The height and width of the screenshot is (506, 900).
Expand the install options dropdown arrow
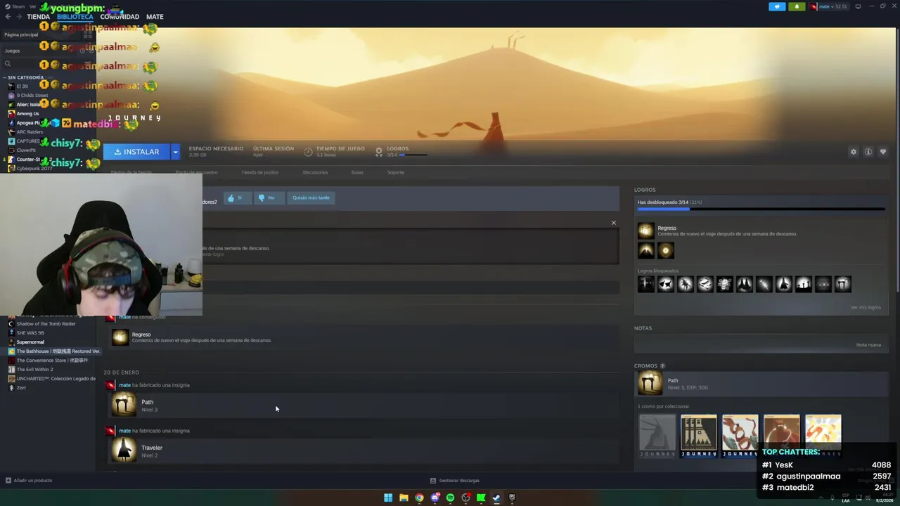click(x=176, y=152)
